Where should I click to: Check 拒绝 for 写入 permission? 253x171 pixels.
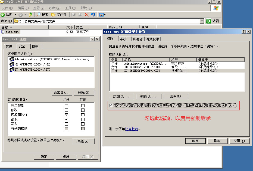click(x=83, y=124)
